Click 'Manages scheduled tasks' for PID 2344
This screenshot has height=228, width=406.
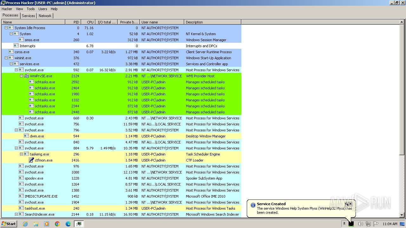point(205,106)
